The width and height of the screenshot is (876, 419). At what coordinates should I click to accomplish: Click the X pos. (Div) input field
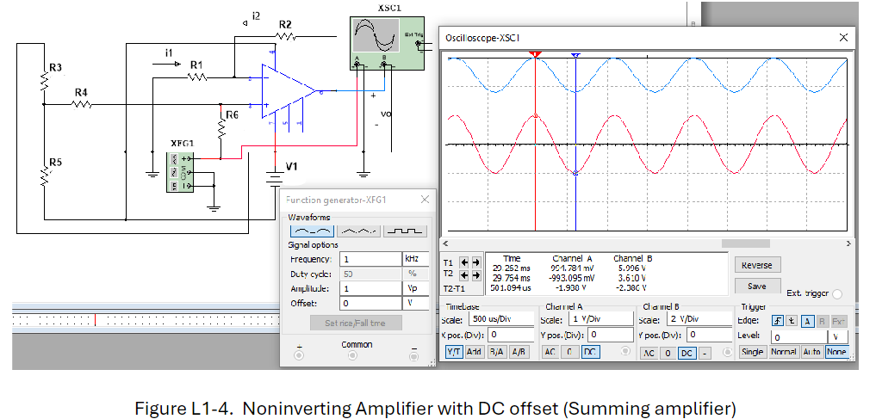tap(510, 335)
